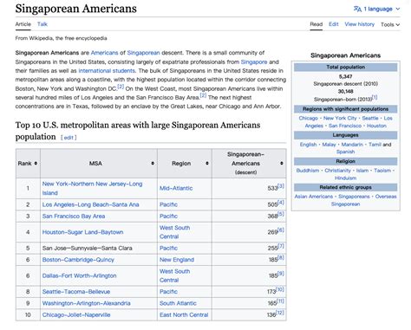Open Mandarin language link
This screenshot has height=330, width=411.
tap(352, 145)
